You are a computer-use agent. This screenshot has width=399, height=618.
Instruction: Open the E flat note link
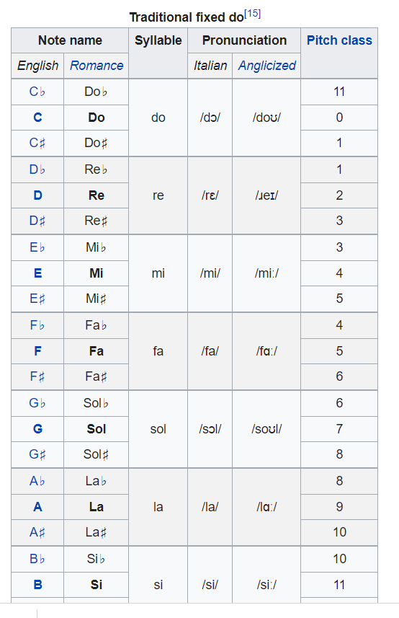(37, 247)
